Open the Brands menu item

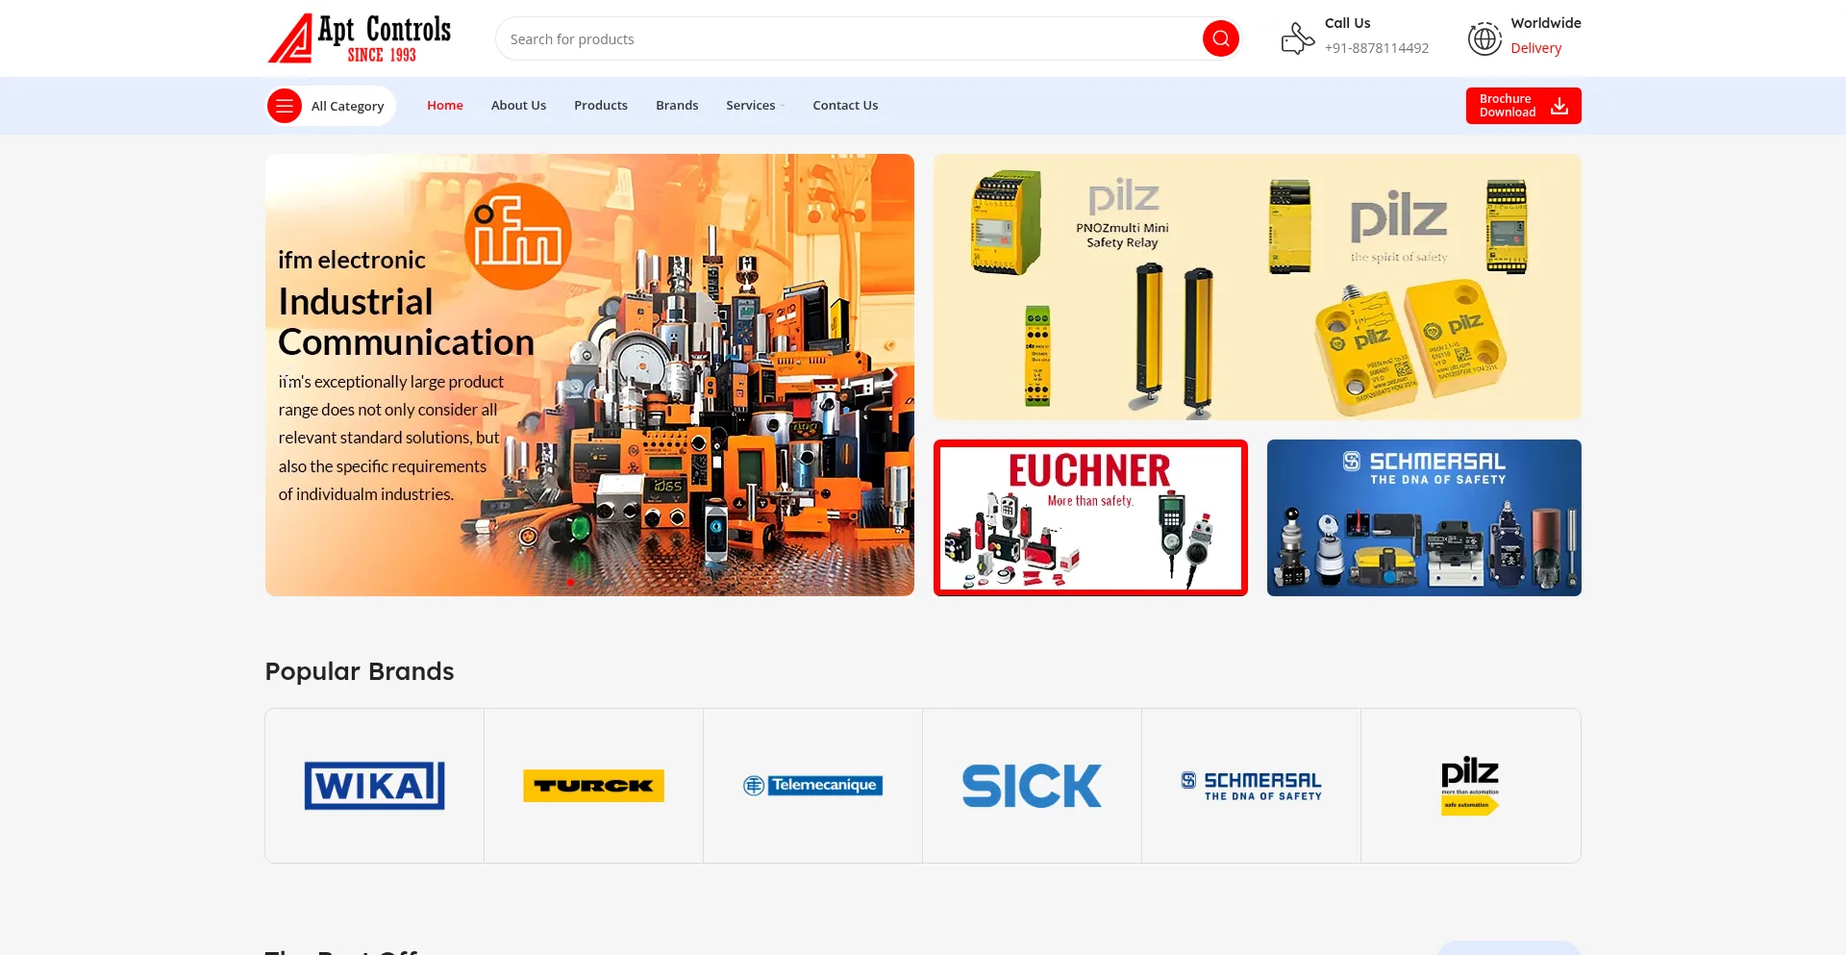click(677, 106)
